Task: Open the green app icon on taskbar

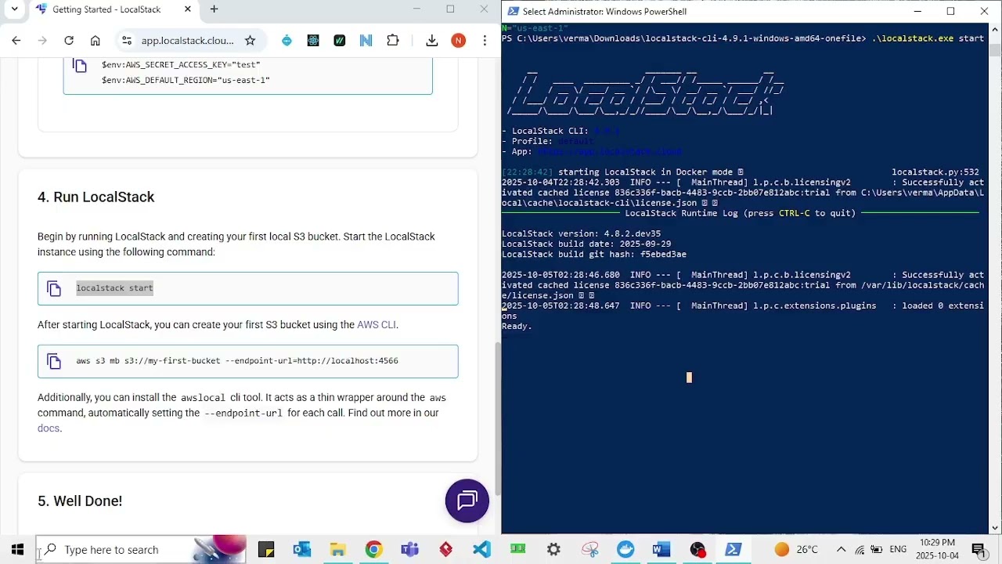Action: [x=517, y=550]
